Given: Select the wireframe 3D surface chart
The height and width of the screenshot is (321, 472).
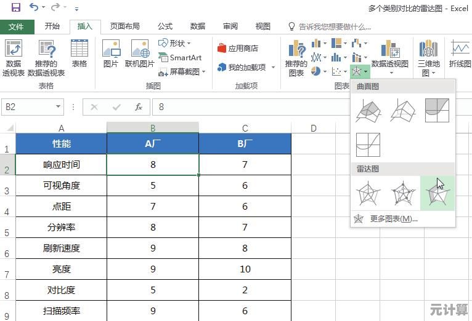Looking at the screenshot, I should point(402,111).
